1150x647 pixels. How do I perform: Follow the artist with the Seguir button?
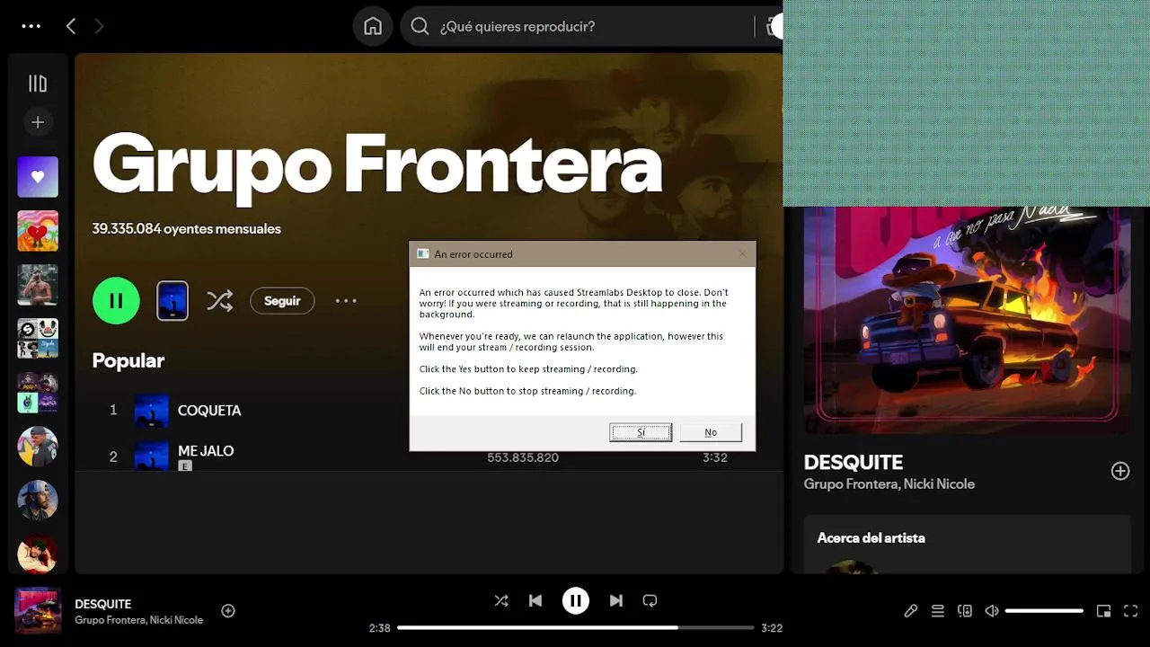[x=282, y=300]
